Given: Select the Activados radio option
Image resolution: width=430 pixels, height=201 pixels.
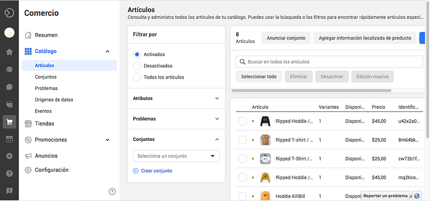Looking at the screenshot, I should pyautogui.click(x=137, y=54).
